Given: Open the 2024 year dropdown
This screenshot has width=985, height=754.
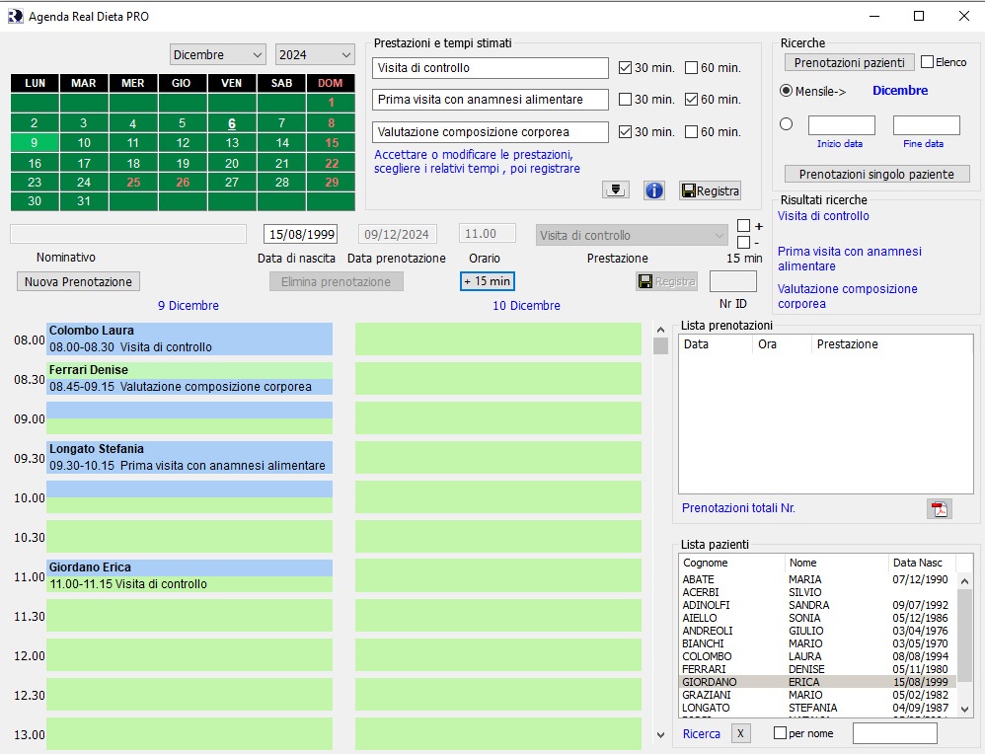Looking at the screenshot, I should [315, 54].
